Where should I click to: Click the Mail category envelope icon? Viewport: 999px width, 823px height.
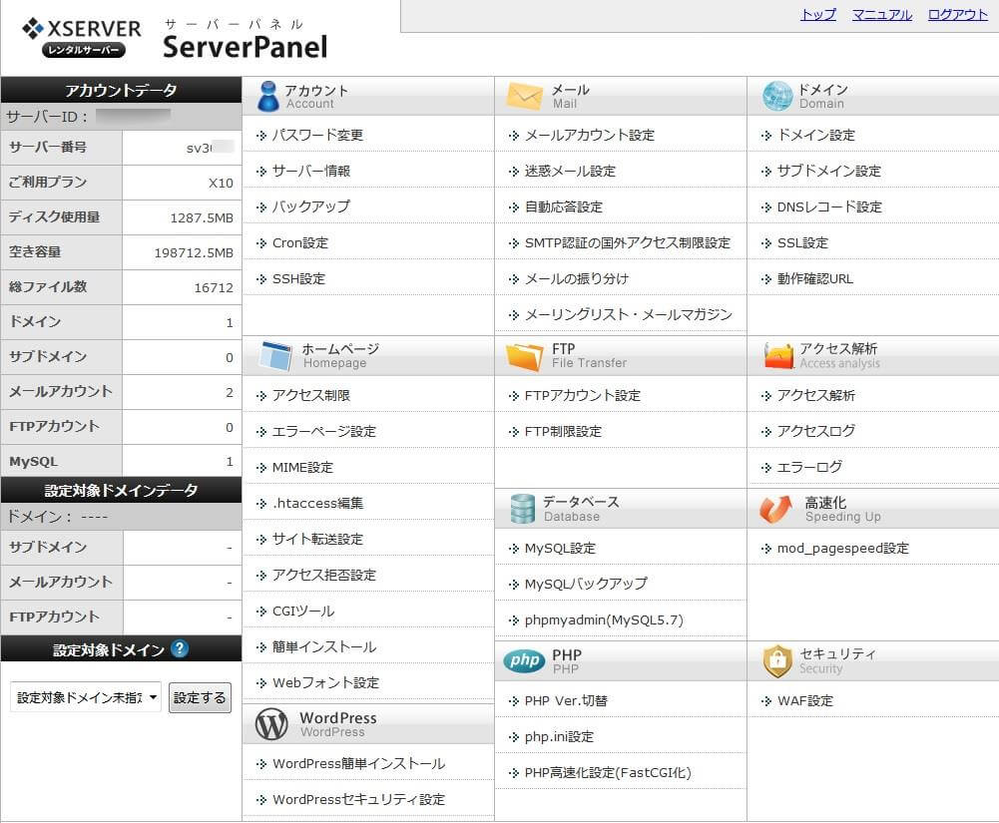pyautogui.click(x=524, y=96)
